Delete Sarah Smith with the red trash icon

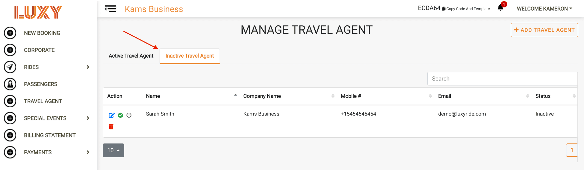111,127
